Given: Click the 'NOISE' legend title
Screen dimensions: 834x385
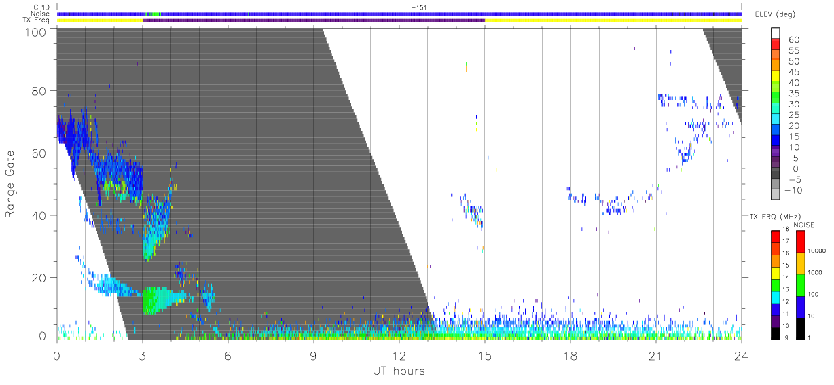Looking at the screenshot, I should (803, 225).
